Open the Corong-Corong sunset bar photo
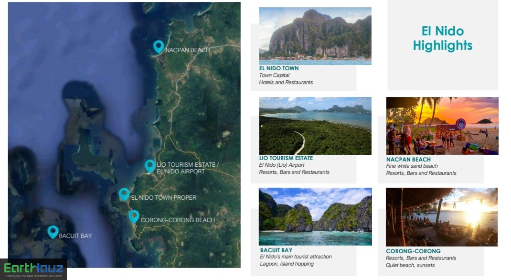 pos(442,217)
